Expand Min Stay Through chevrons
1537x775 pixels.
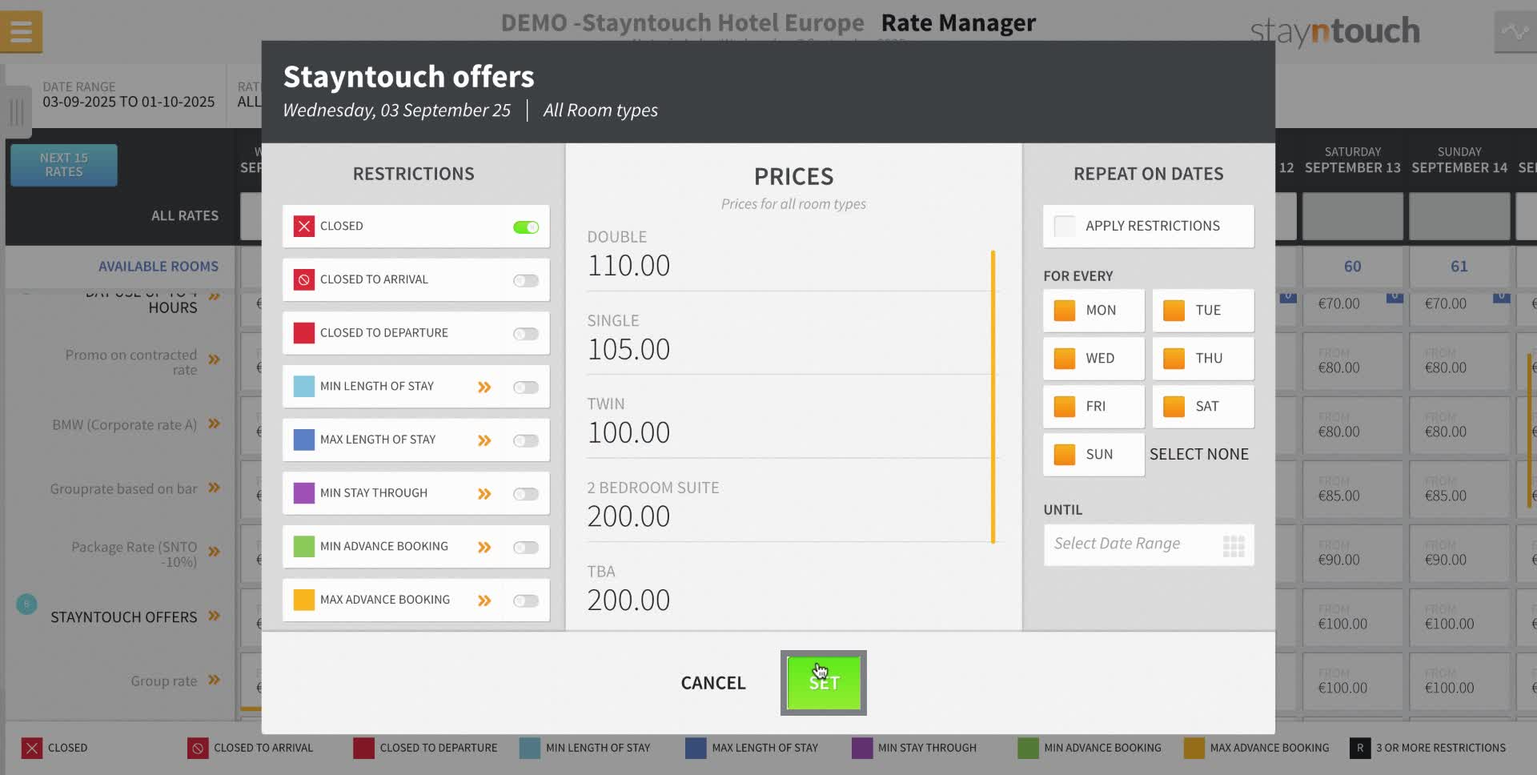(484, 494)
